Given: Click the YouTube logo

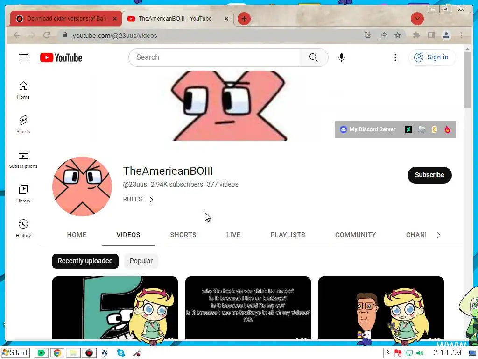Looking at the screenshot, I should click(61, 57).
